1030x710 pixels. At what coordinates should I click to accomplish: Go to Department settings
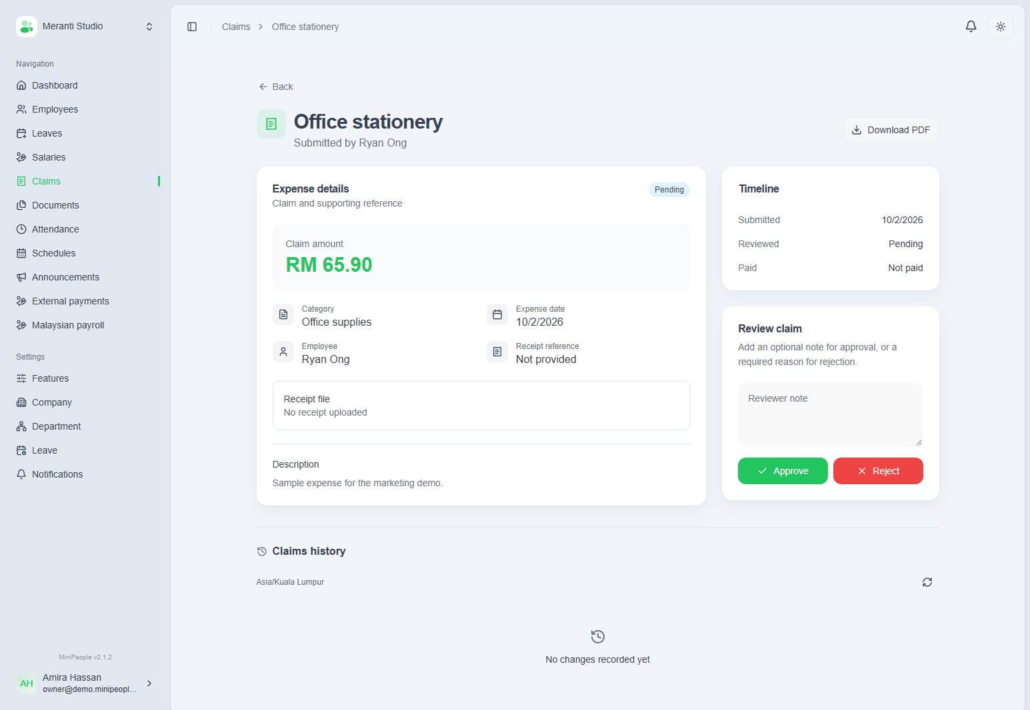point(85,426)
